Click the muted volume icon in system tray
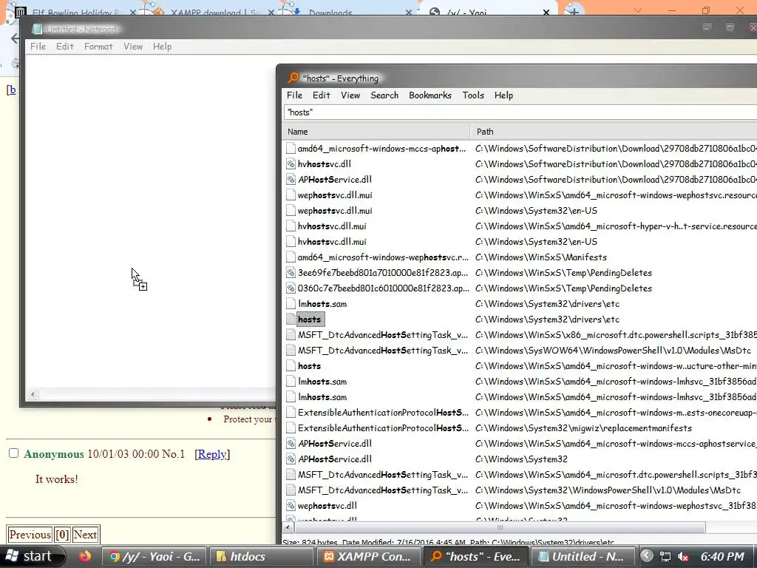Viewport: 757px width, 568px height. [682, 556]
